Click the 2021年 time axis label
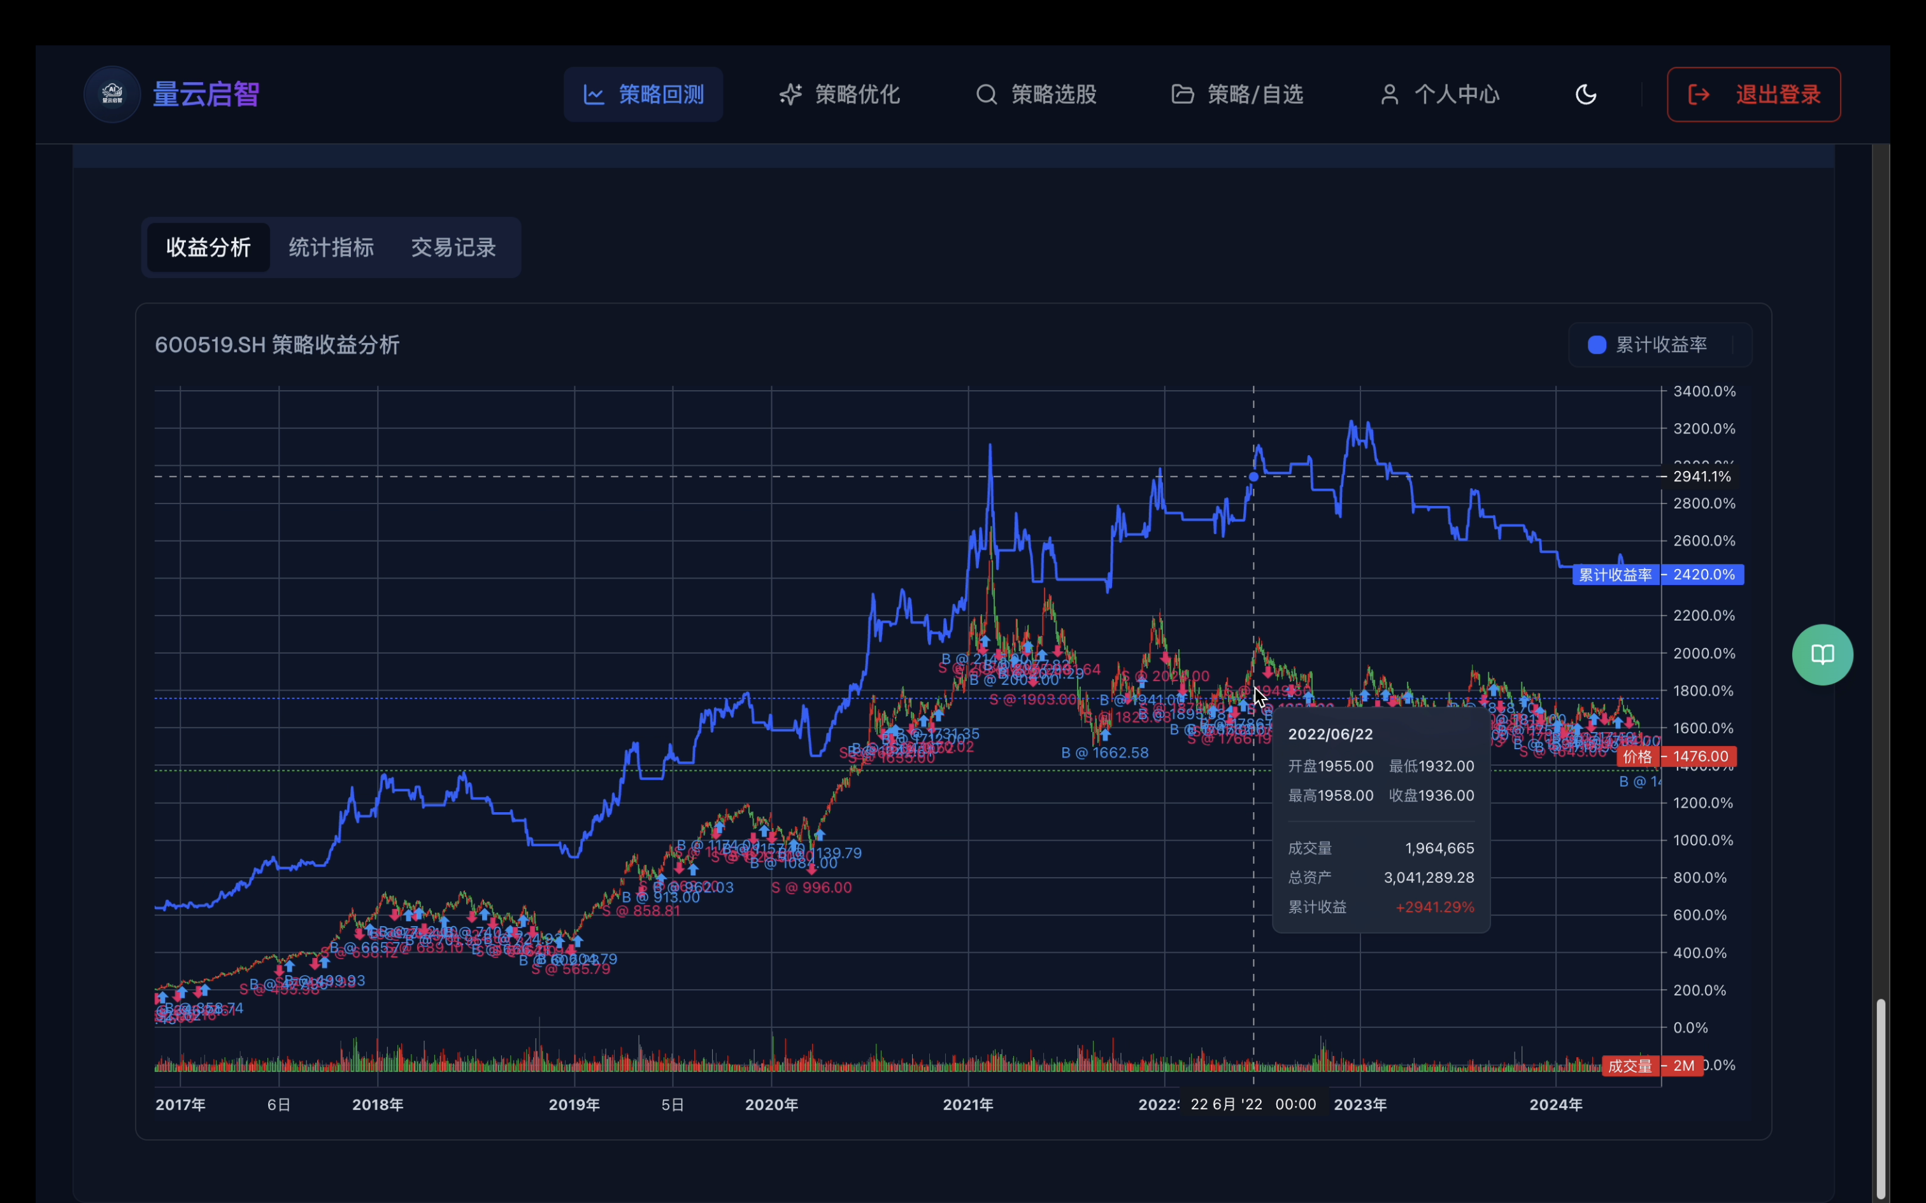1926x1203 pixels. 967,1104
